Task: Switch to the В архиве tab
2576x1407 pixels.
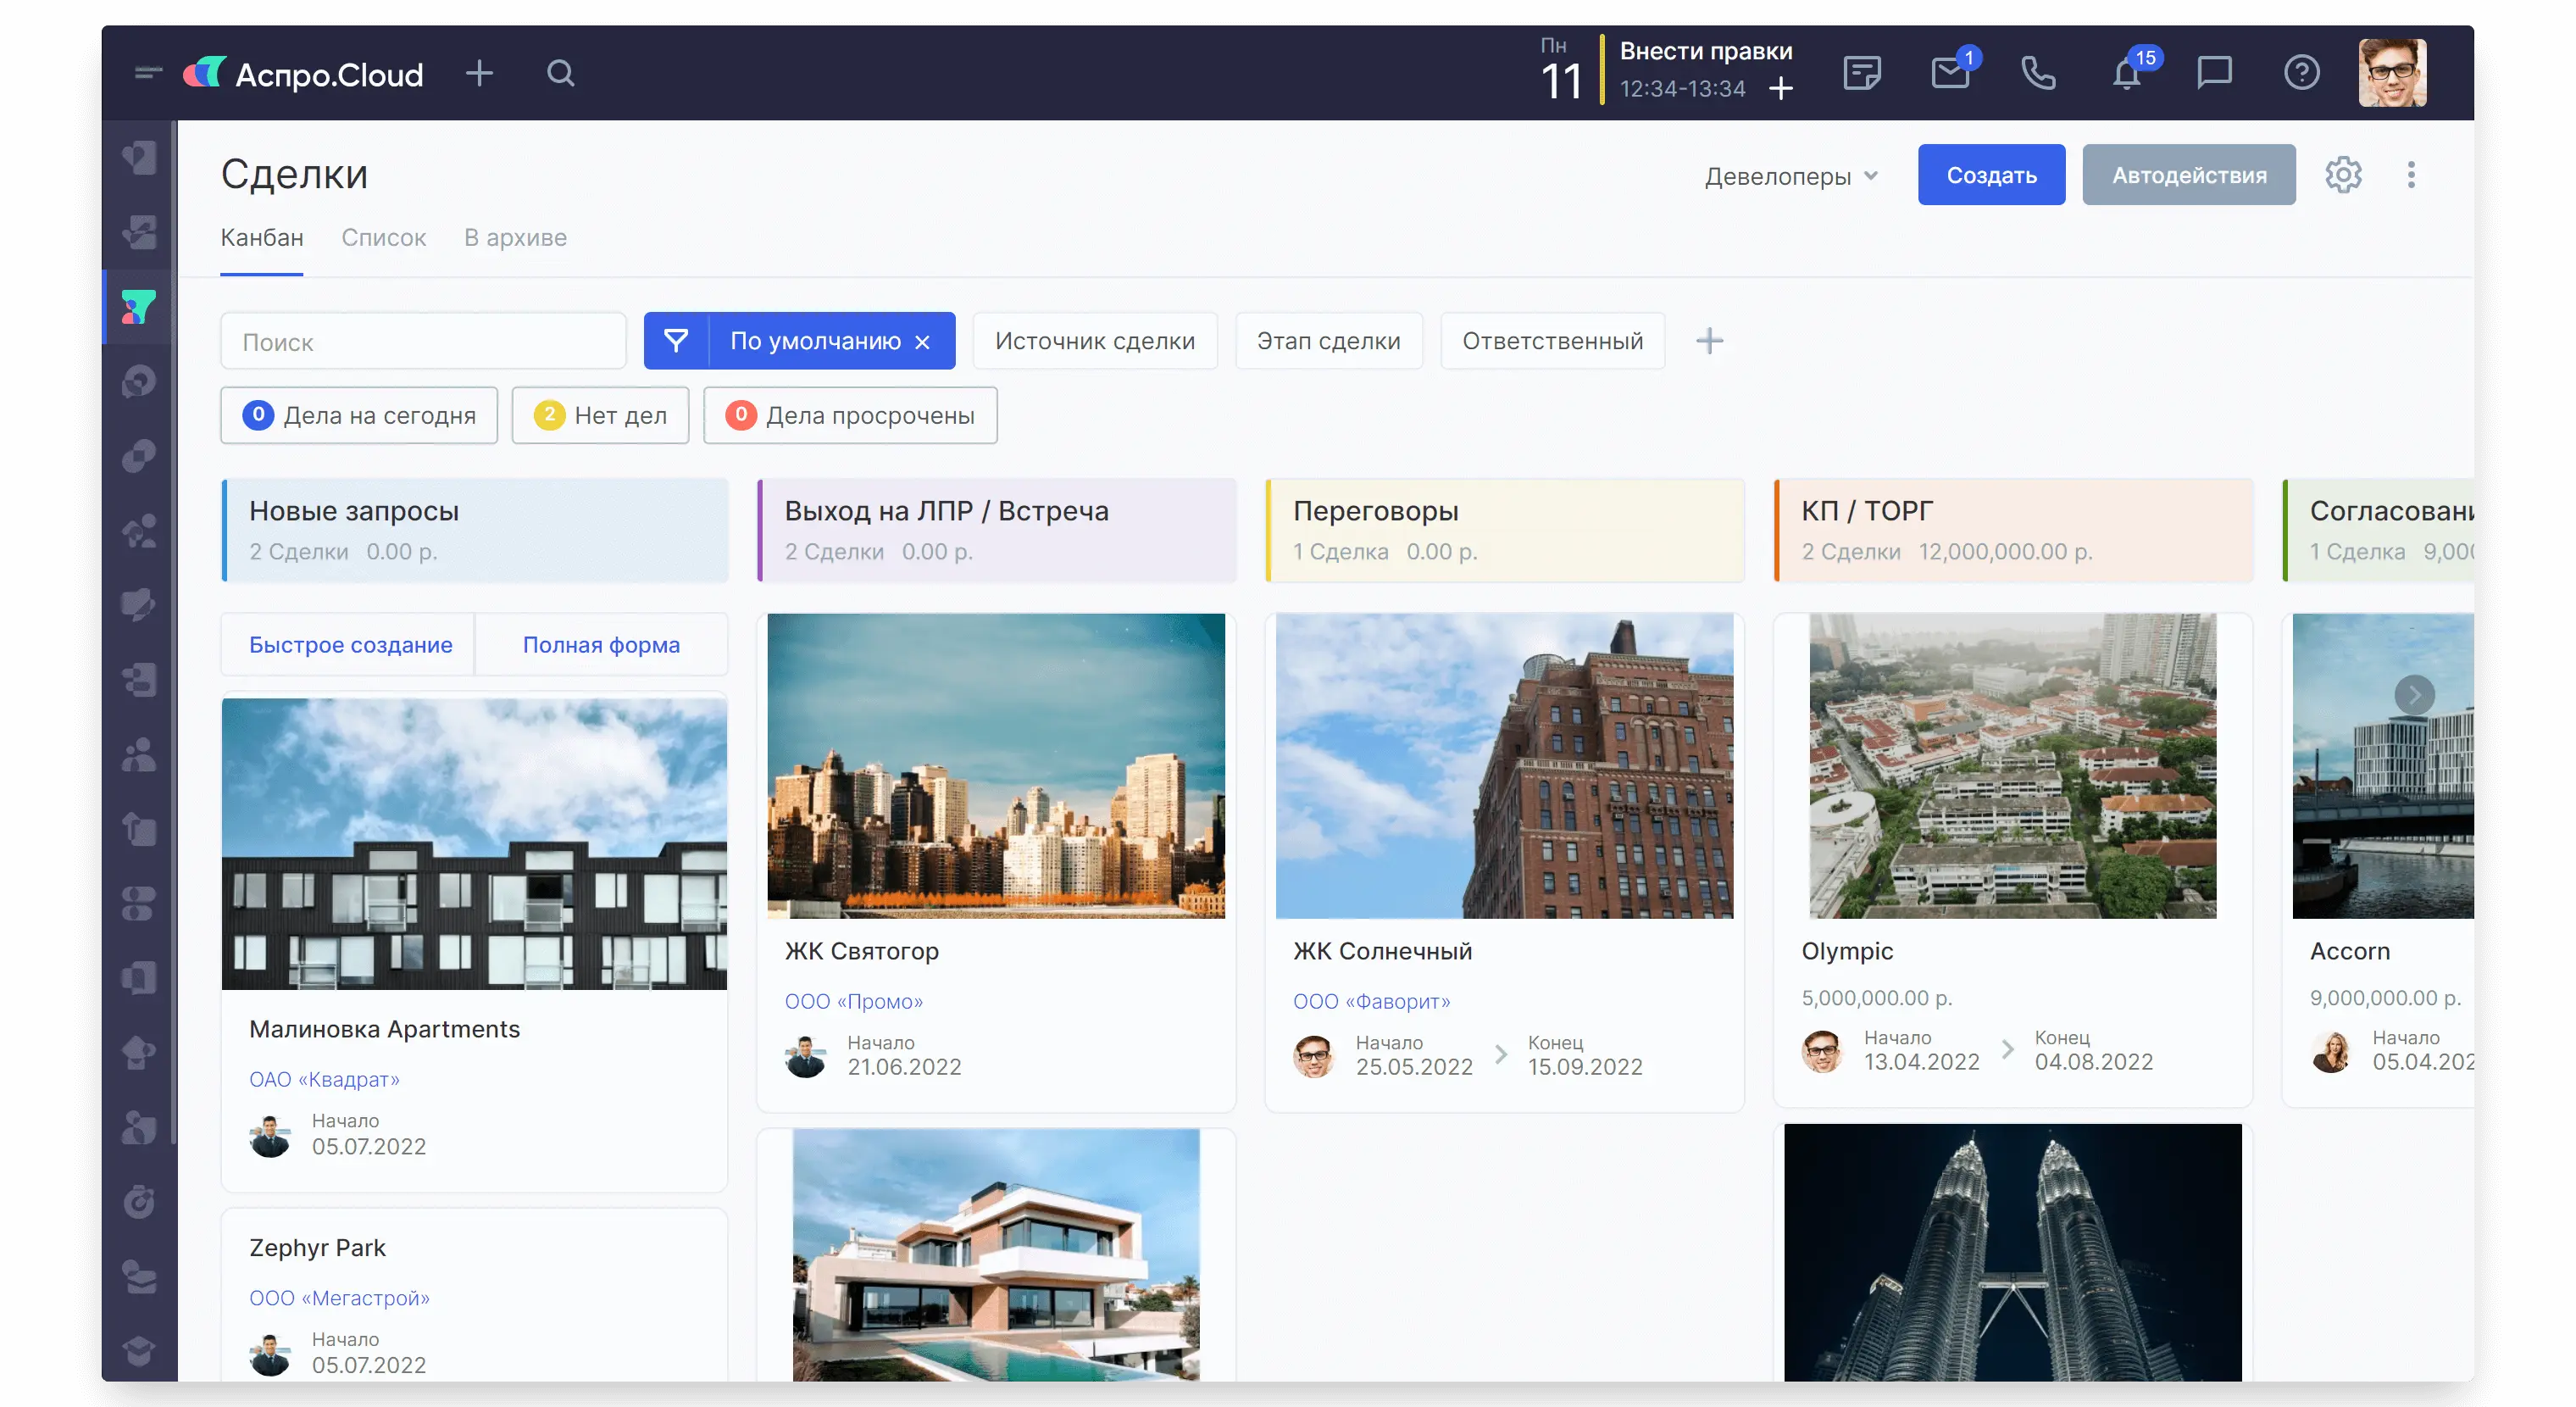Action: pyautogui.click(x=515, y=238)
